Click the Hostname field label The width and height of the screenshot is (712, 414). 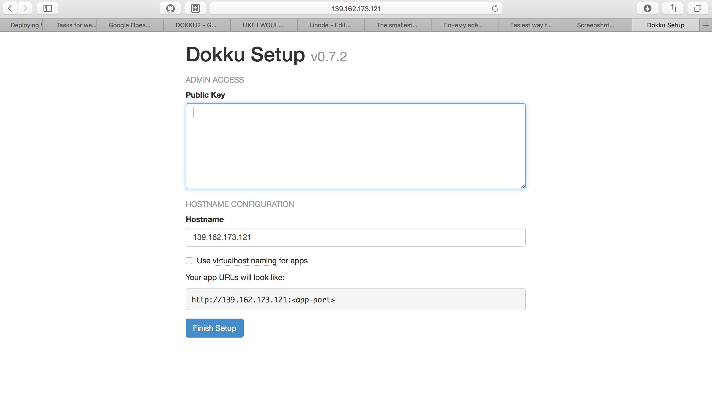[205, 220]
